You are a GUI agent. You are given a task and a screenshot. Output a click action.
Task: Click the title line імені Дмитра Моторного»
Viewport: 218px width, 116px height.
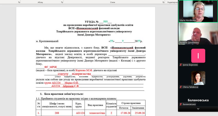94,35
